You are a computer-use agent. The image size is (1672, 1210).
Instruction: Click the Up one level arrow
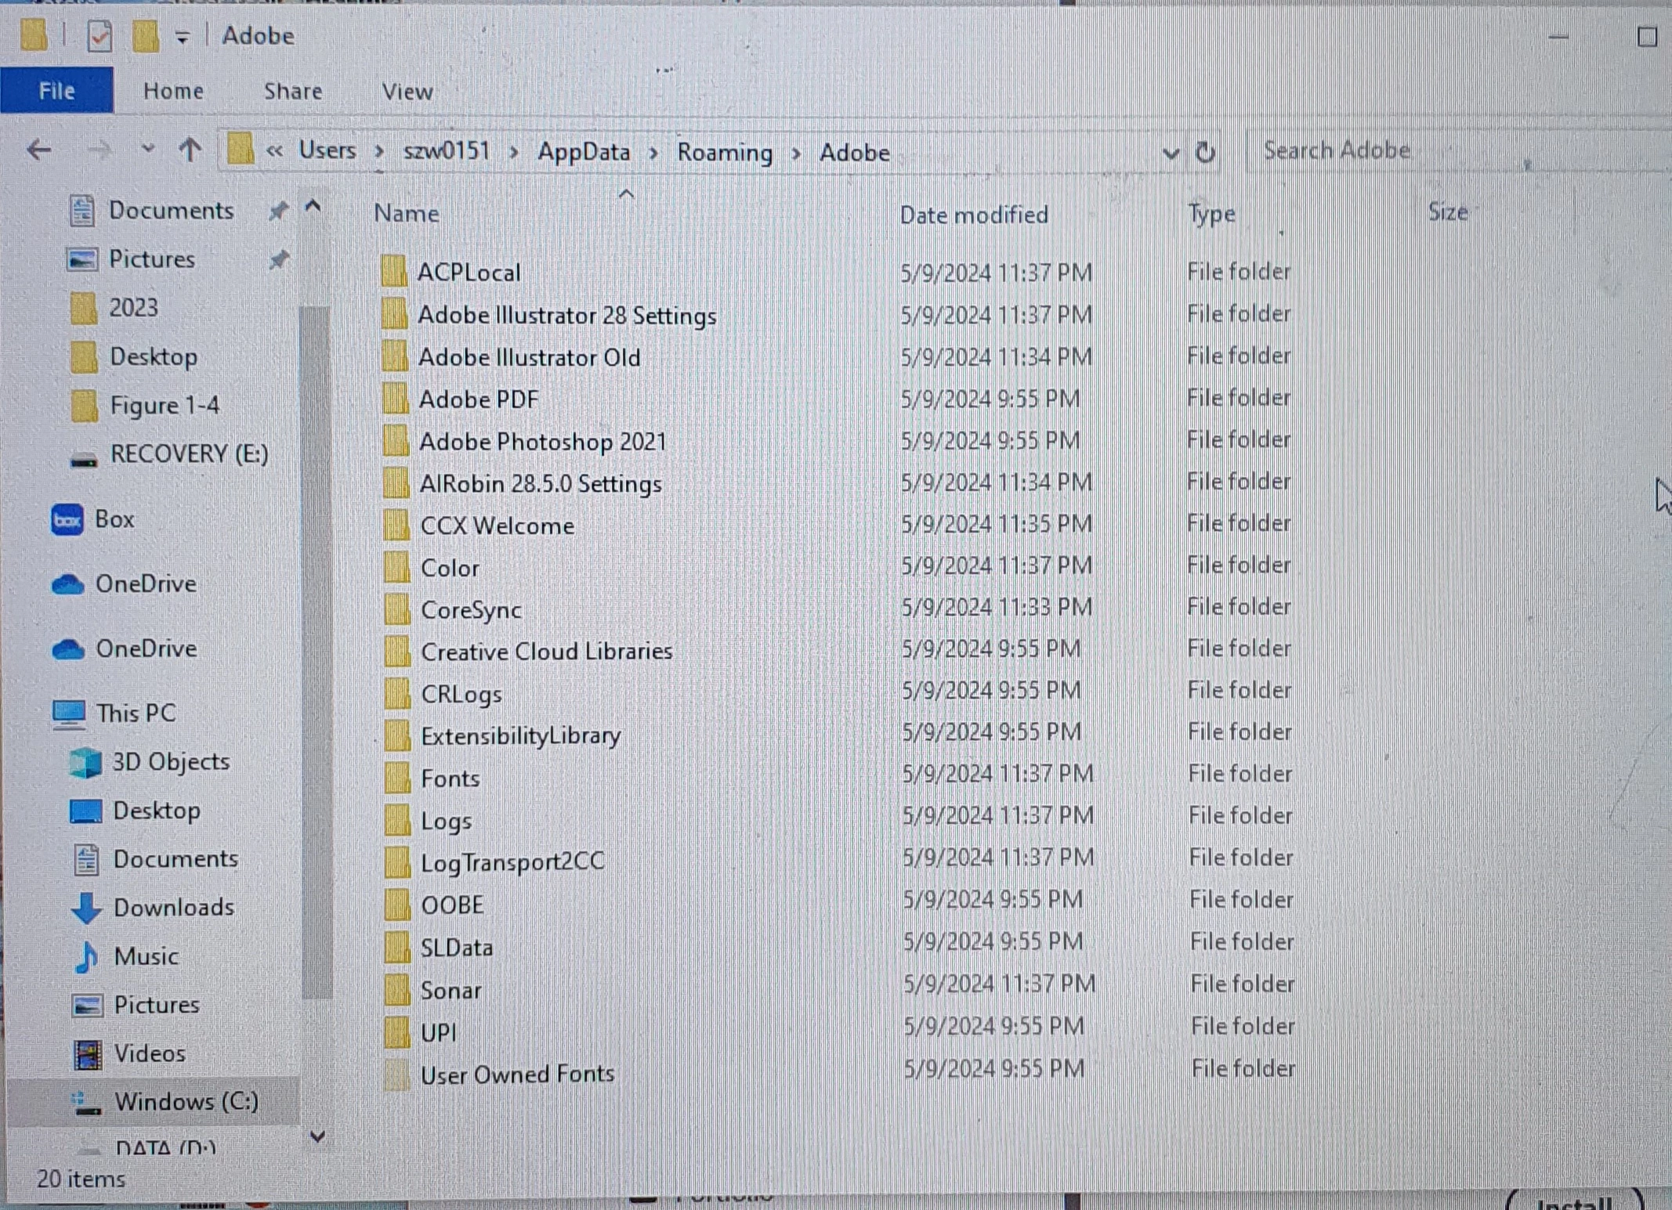pos(190,150)
